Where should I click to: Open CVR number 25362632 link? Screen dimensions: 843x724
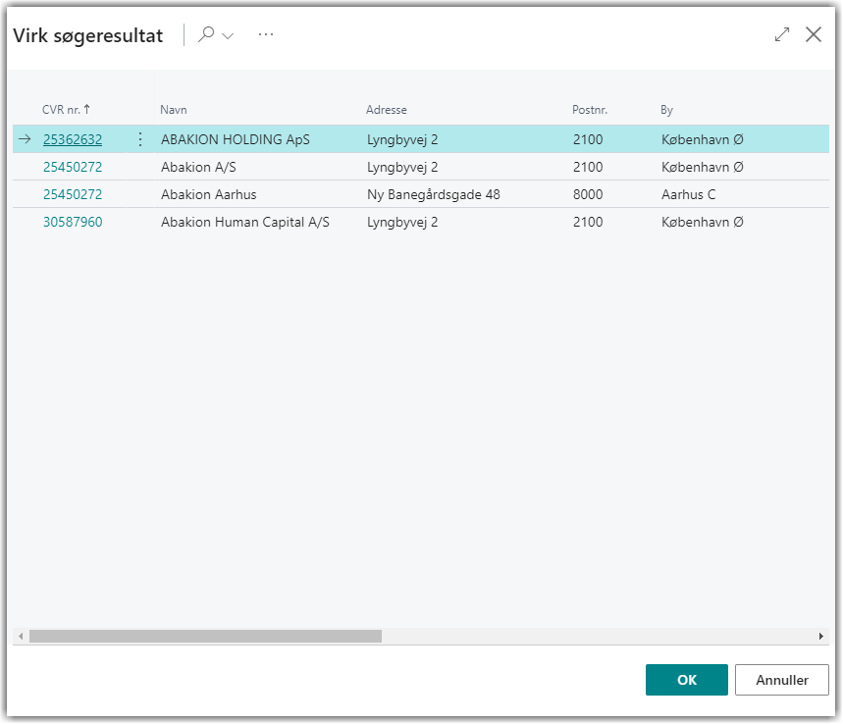pyautogui.click(x=73, y=139)
